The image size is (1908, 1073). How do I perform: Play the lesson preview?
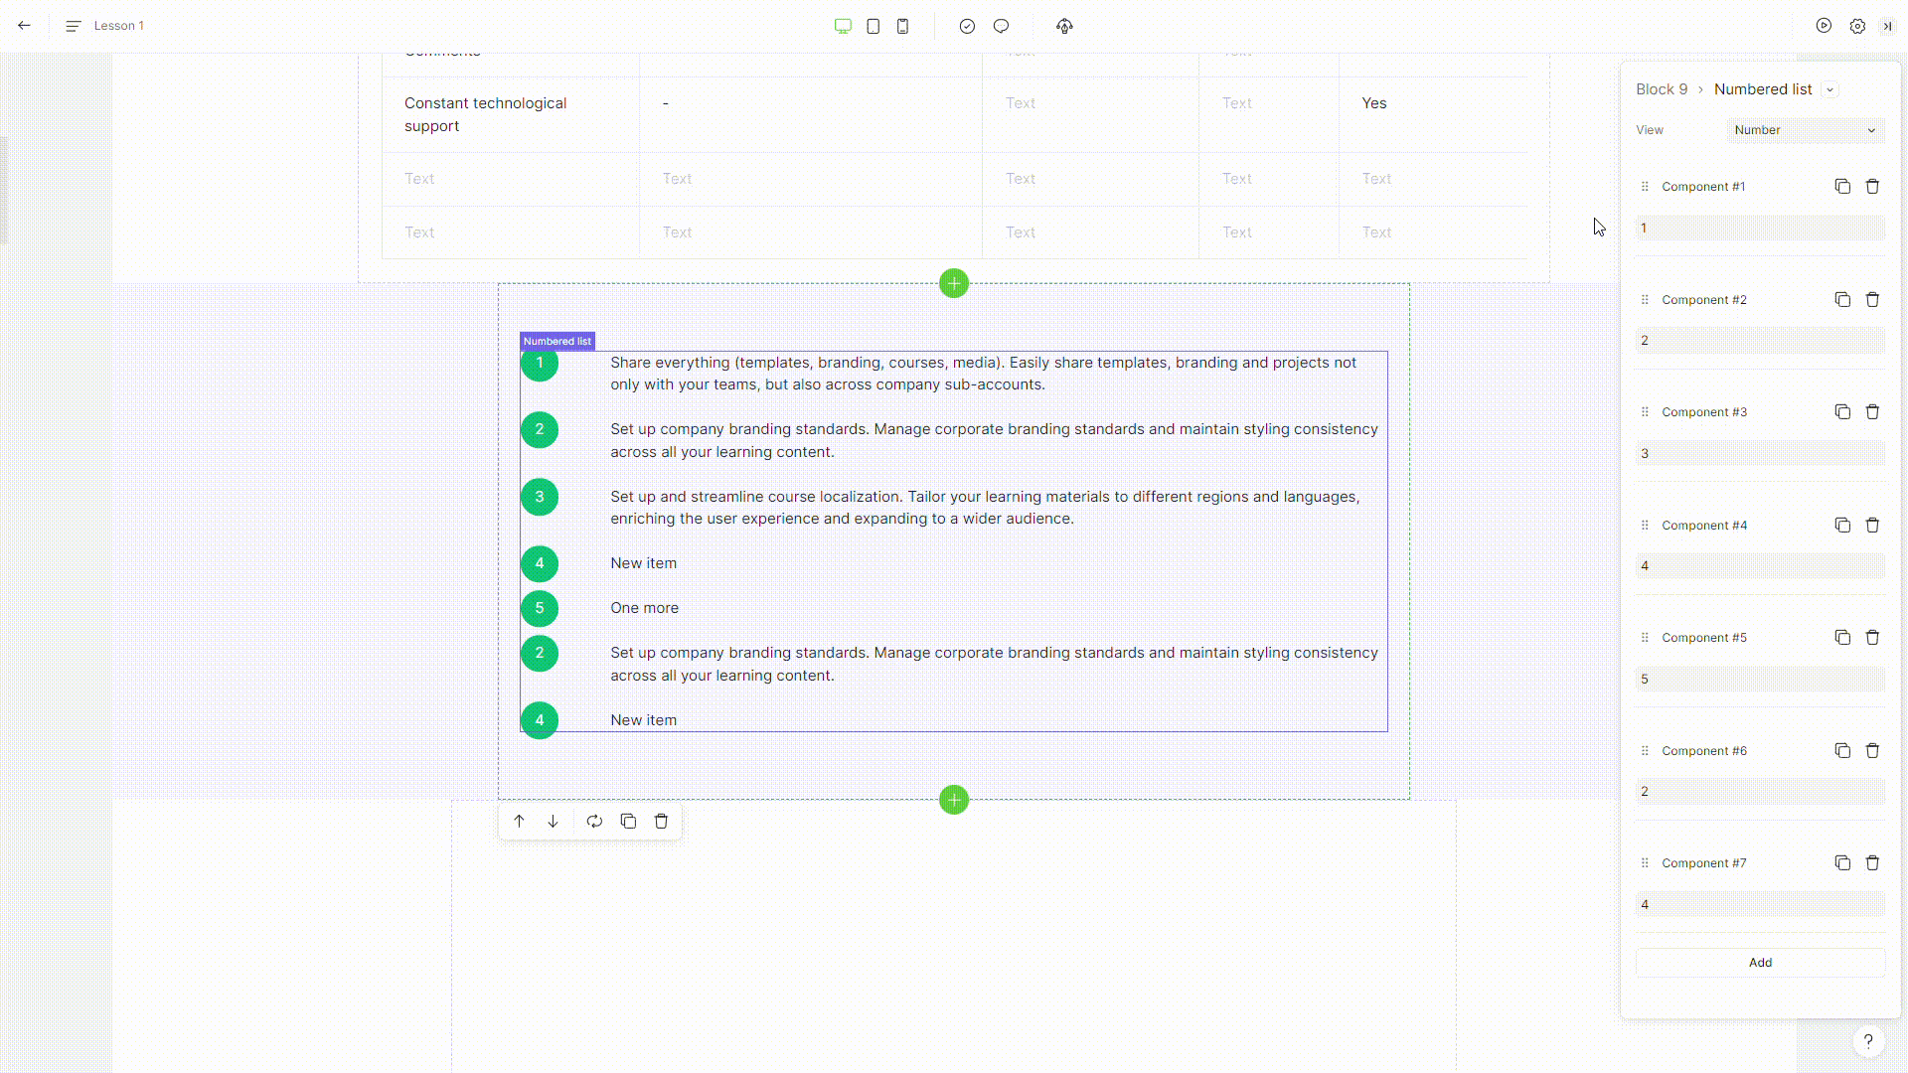click(x=1824, y=26)
